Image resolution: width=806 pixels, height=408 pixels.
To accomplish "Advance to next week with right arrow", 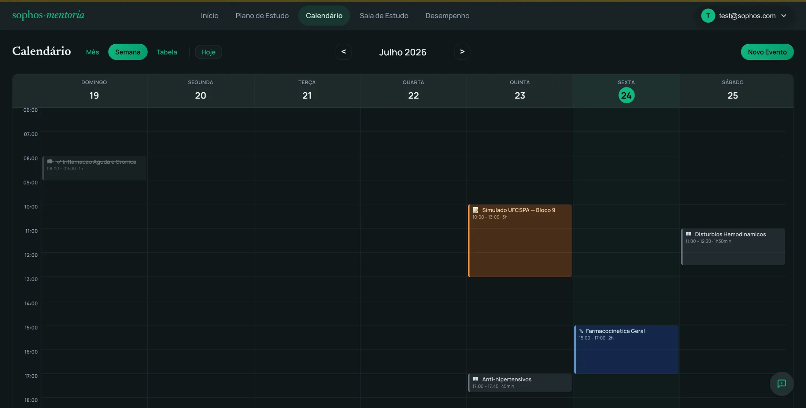I will click(462, 52).
